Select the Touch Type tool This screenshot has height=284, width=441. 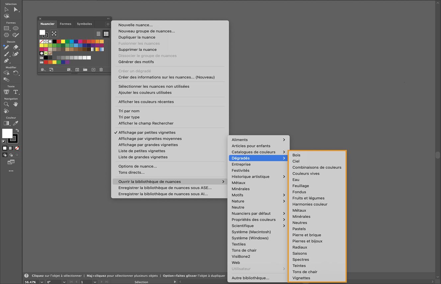[x=6, y=92]
